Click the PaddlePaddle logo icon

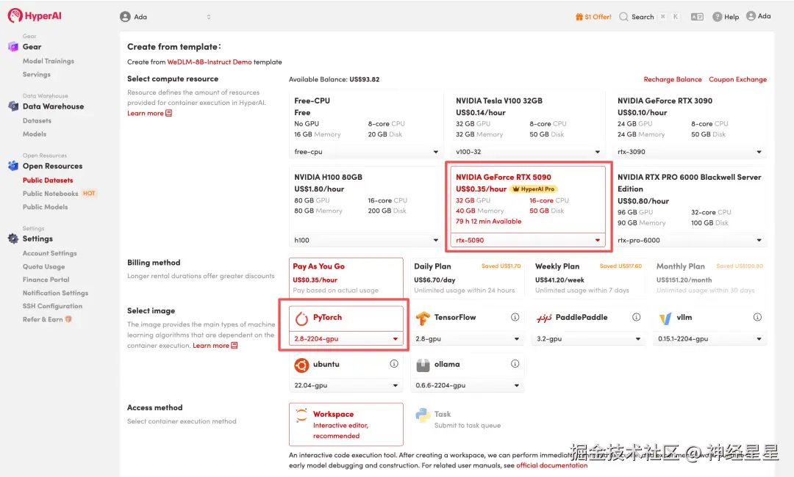(544, 318)
